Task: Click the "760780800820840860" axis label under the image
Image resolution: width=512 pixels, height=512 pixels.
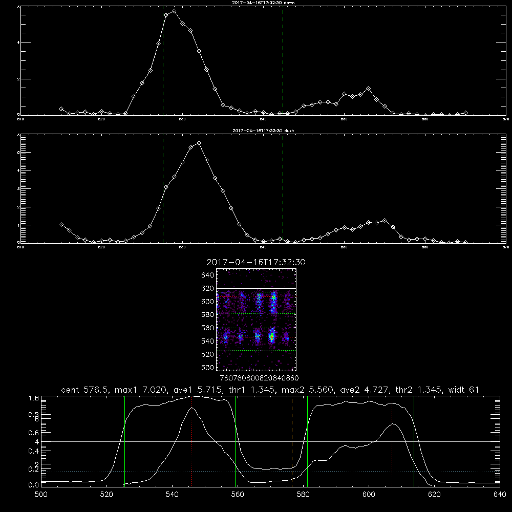Action: pos(259,378)
